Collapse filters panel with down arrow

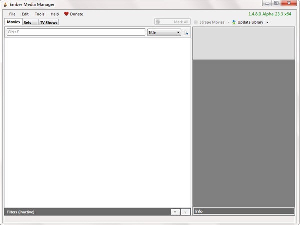click(x=185, y=212)
